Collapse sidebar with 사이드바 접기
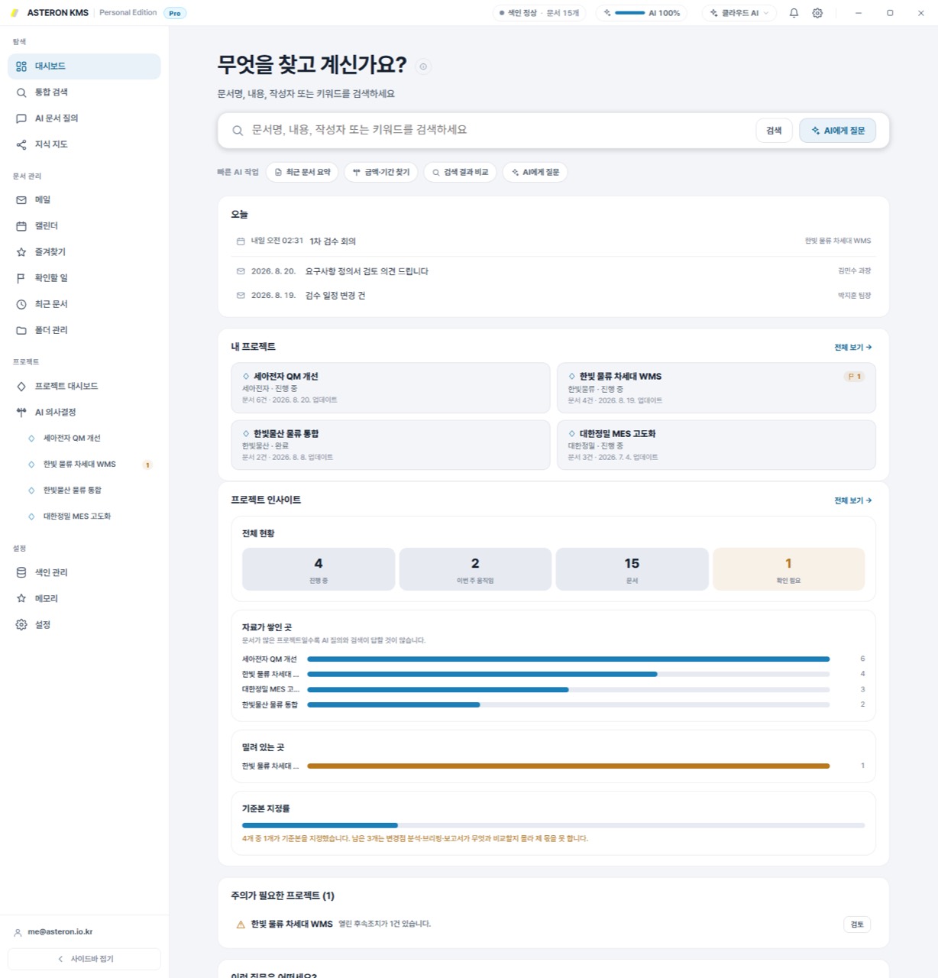 point(84,959)
